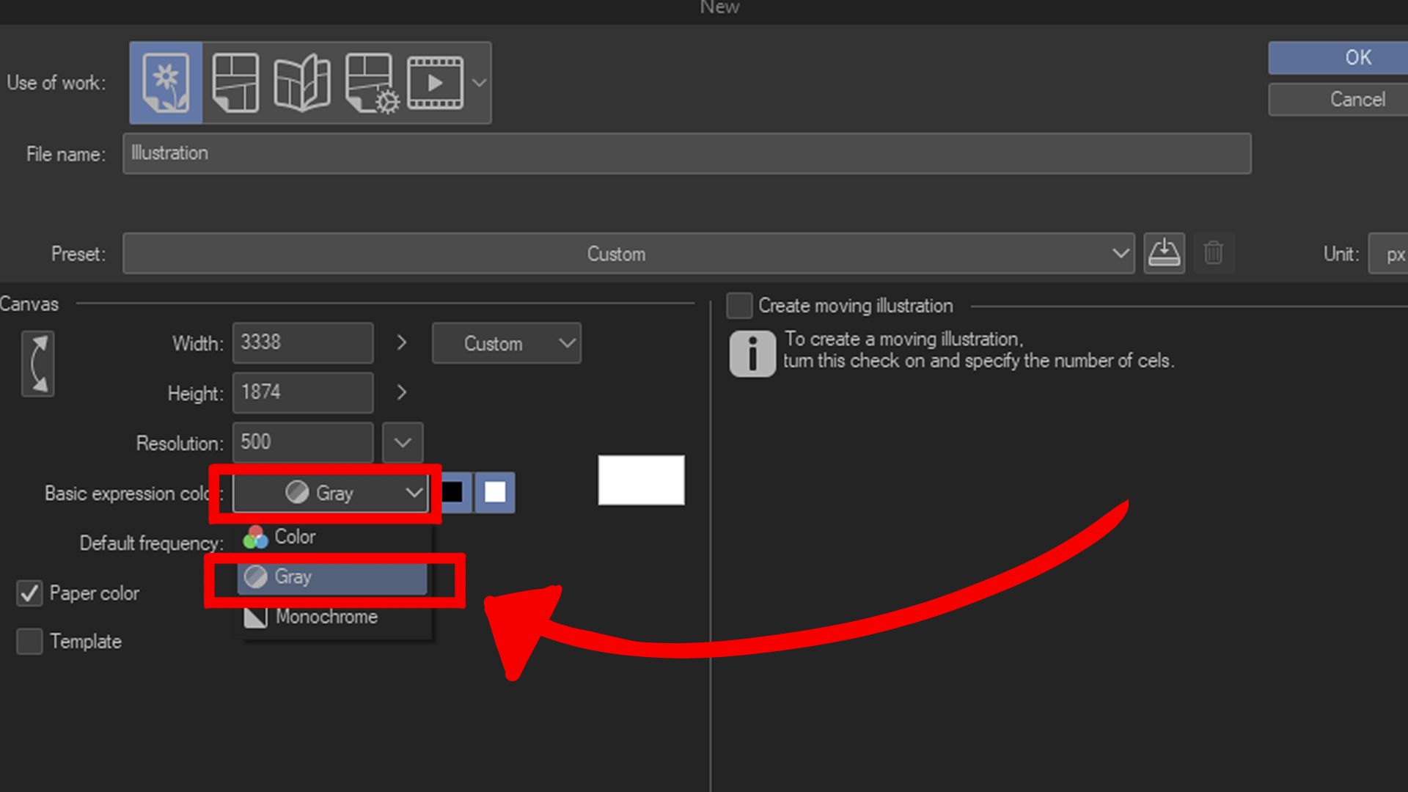Screen dimensions: 1408x792
Task: Choose Monochrome from expression color list
Action: pyautogui.click(x=326, y=617)
